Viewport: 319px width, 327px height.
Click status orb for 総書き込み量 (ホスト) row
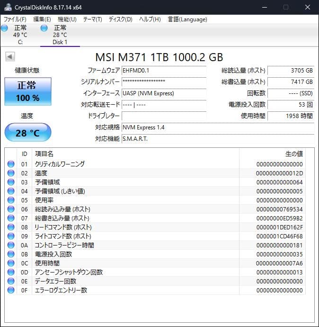point(11,218)
